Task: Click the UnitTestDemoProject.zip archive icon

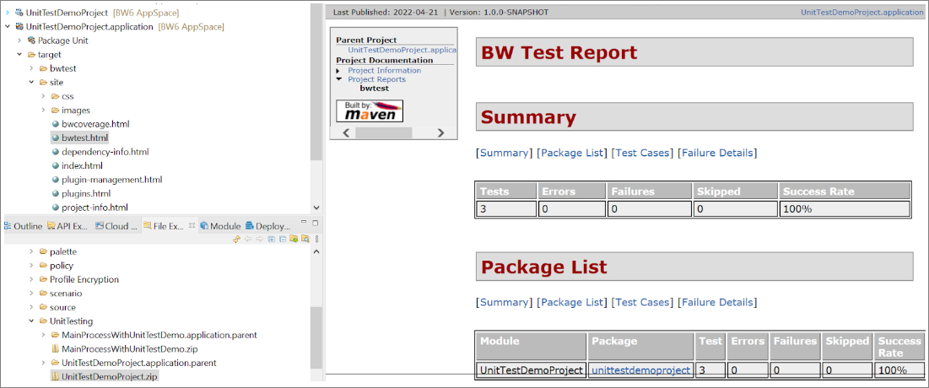Action: tap(56, 376)
